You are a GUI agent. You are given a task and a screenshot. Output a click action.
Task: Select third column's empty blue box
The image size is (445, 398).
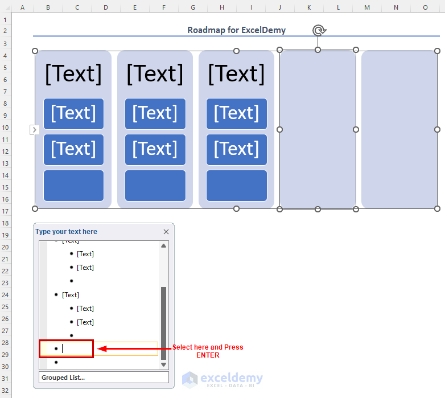(236, 186)
